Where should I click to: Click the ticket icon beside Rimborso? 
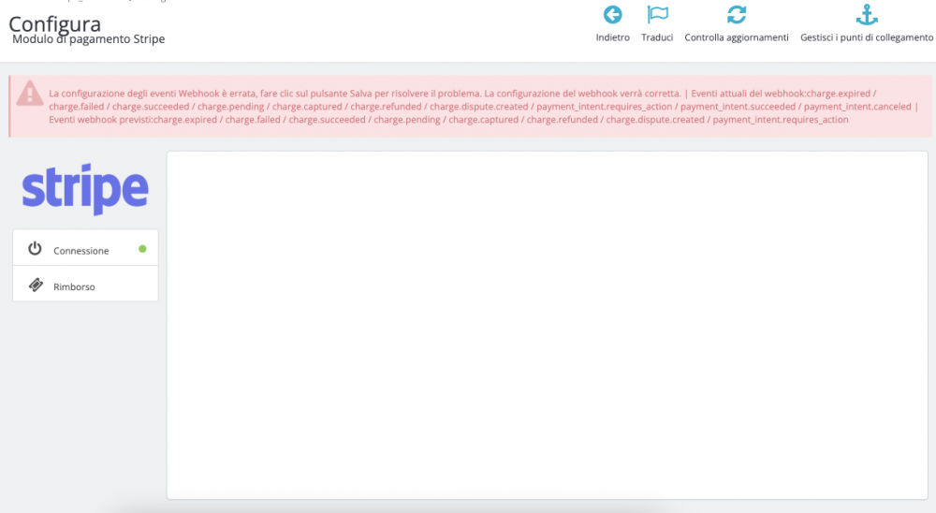(36, 285)
